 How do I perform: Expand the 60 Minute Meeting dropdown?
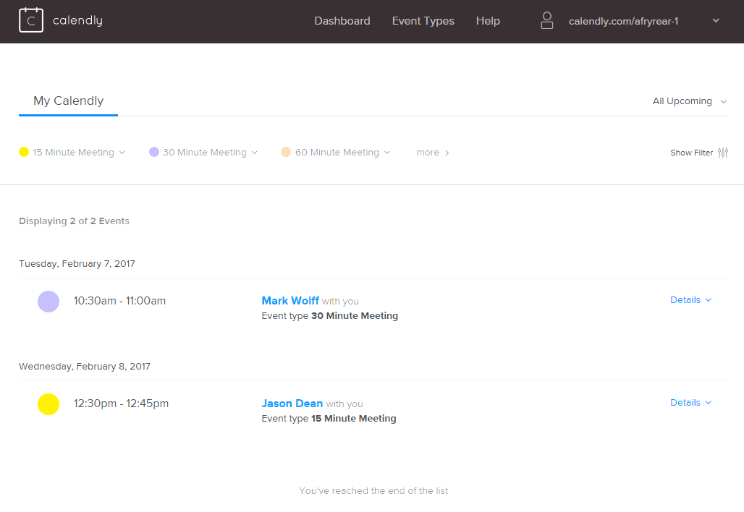pos(387,153)
